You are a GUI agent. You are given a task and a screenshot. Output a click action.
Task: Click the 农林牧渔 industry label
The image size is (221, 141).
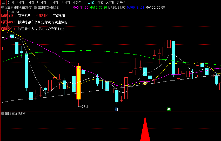click(24, 15)
